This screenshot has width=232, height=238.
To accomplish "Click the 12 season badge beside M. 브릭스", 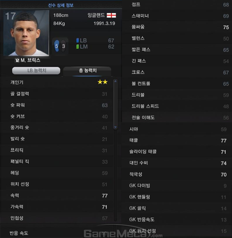I will point(17,60).
